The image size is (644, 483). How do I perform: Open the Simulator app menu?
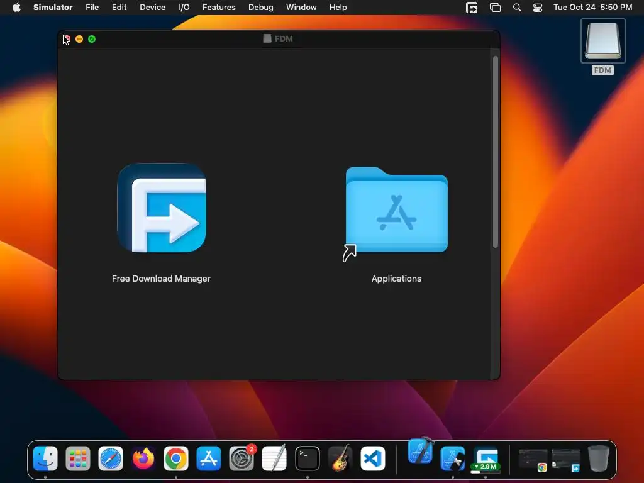(53, 8)
